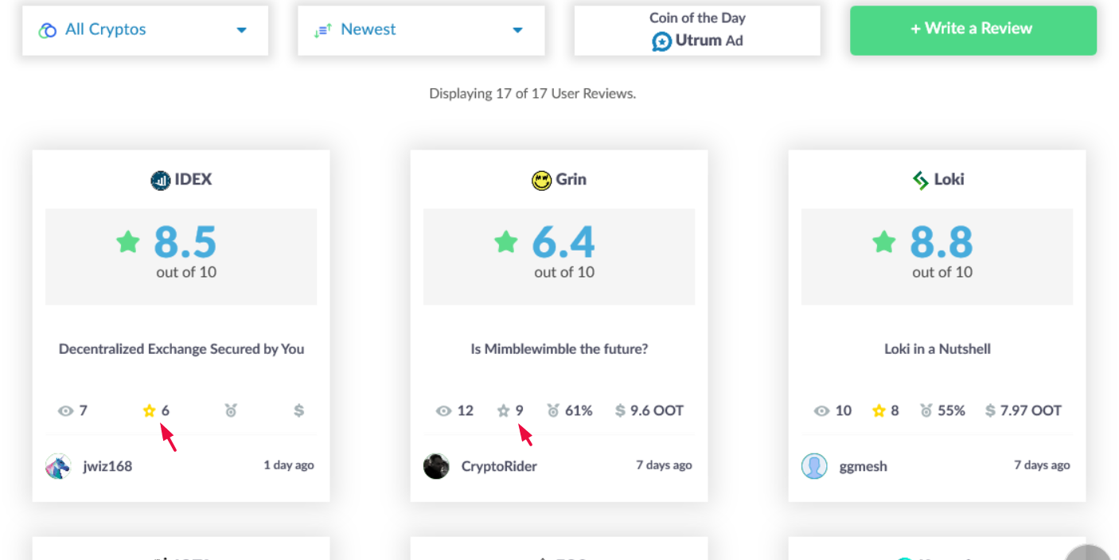This screenshot has height=560, width=1119.
Task: Open jwiz168 user profile name
Action: (x=107, y=466)
